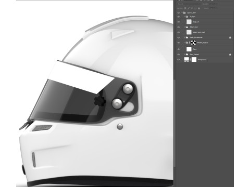Screen dimensions: 250x187
Task: Select the Background layer name
Action: click(x=202, y=60)
